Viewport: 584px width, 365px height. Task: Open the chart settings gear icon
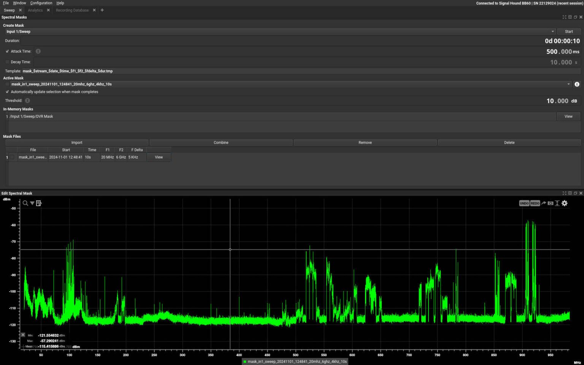(x=565, y=203)
